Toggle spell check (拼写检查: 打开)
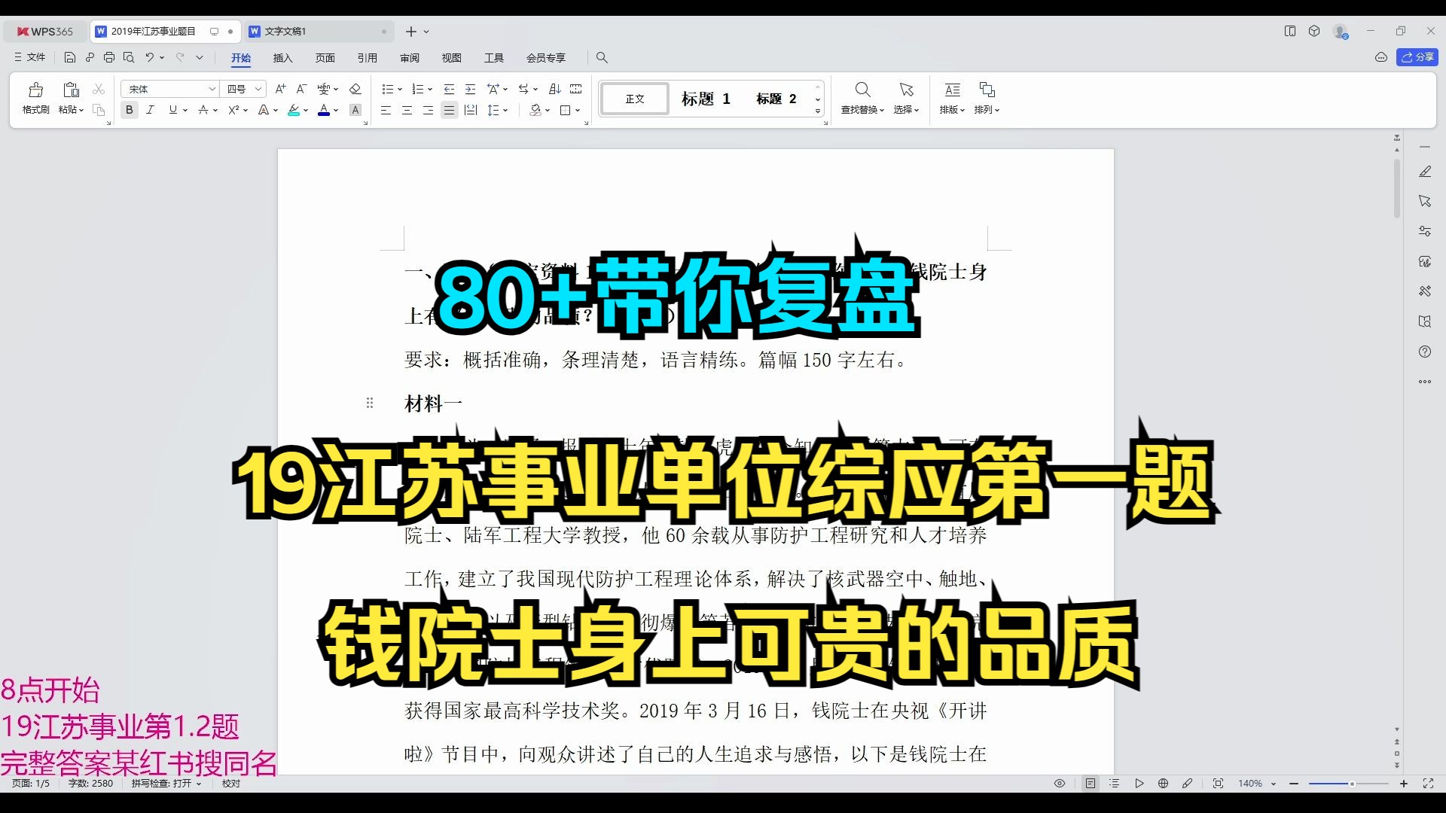This screenshot has width=1446, height=813. (x=166, y=784)
